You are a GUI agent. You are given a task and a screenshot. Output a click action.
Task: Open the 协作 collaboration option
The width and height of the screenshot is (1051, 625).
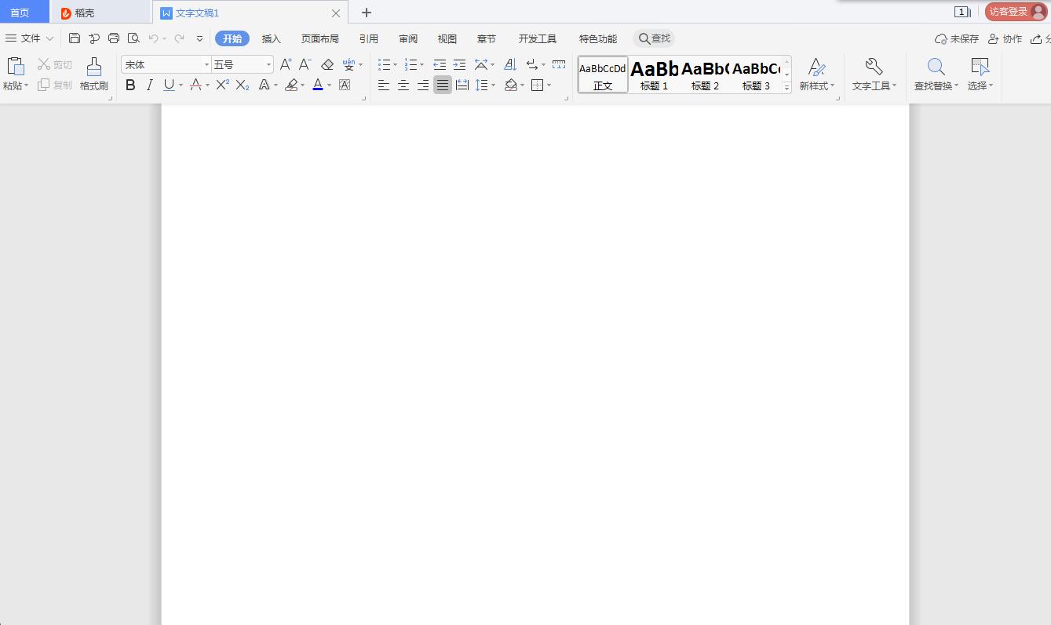tap(1005, 38)
